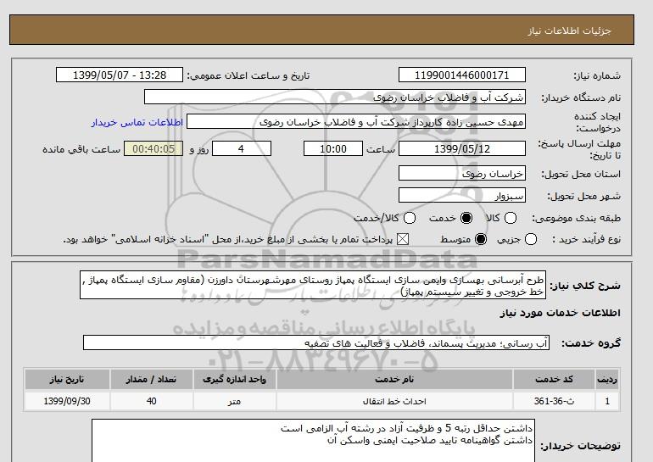Click the تعداد / مقدار column header
This screenshot has height=462, width=653.
[x=152, y=379]
